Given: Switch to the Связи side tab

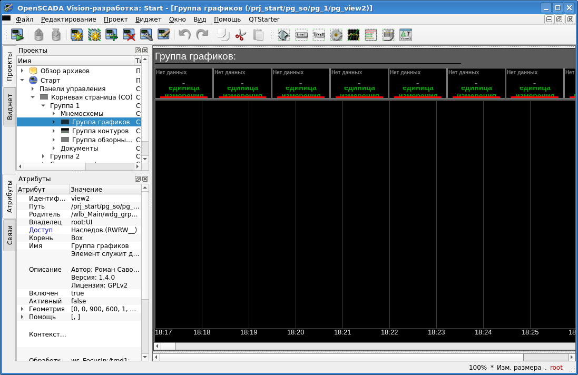Looking at the screenshot, I should pos(9,235).
